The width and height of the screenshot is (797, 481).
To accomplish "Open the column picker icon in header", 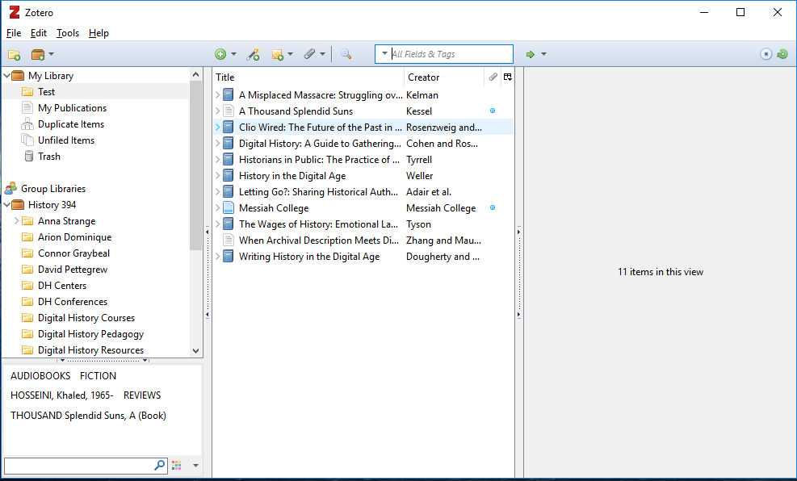I will pos(507,77).
